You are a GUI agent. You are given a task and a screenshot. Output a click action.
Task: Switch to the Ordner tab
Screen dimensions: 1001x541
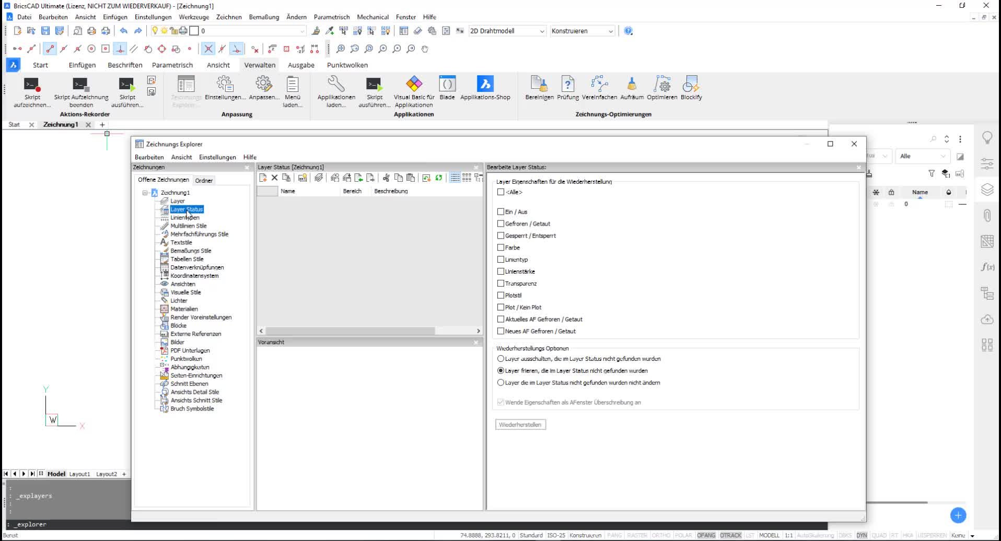coord(204,181)
